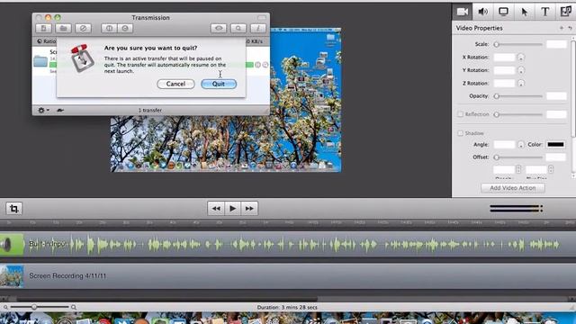The height and width of the screenshot is (324, 576).
Task: Click the Opacity slider in Video Properties
Action: click(518, 96)
